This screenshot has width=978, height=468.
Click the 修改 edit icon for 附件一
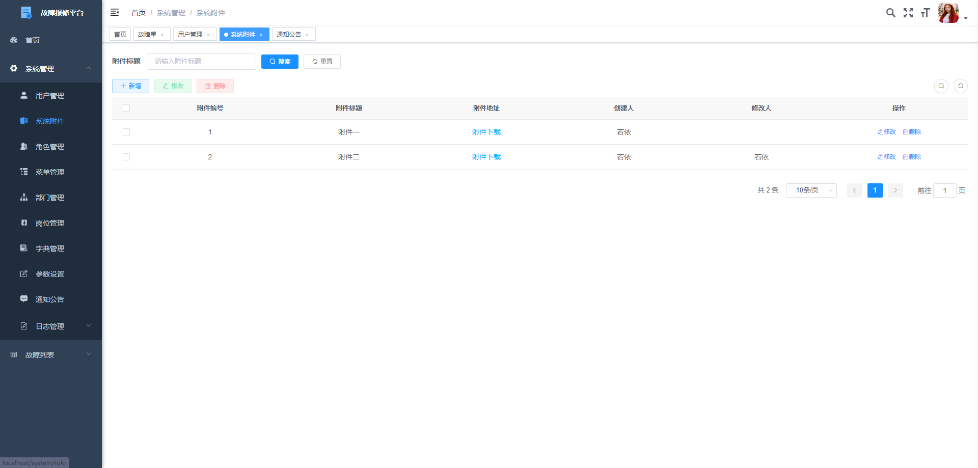(886, 132)
